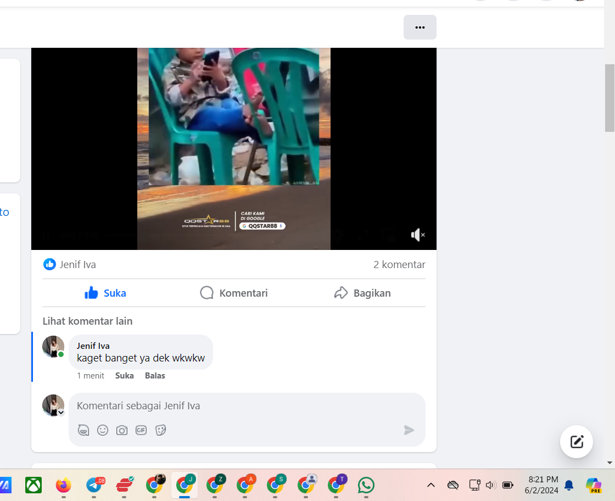Unmute the video with the speaker icon
Screen dimensions: 615x501
pyautogui.click(x=418, y=235)
